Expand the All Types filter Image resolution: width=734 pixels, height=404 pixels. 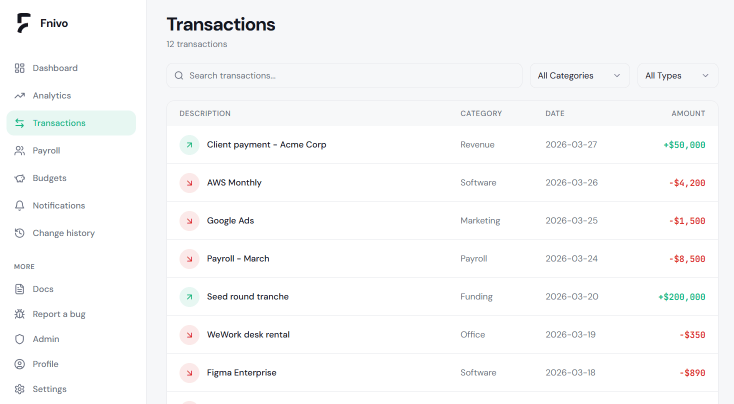tap(677, 75)
